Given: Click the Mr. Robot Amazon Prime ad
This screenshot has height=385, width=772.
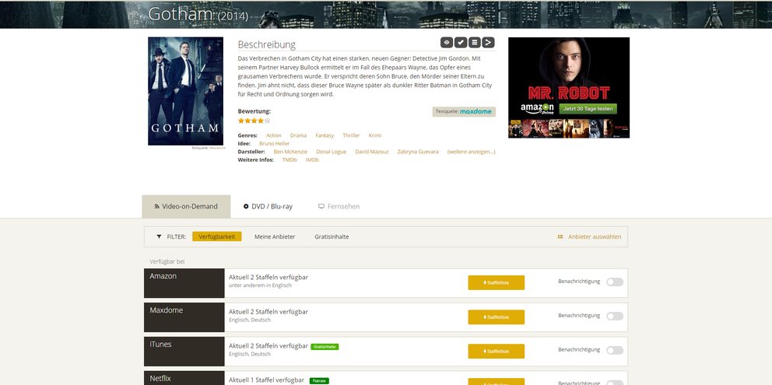Looking at the screenshot, I should [x=569, y=88].
